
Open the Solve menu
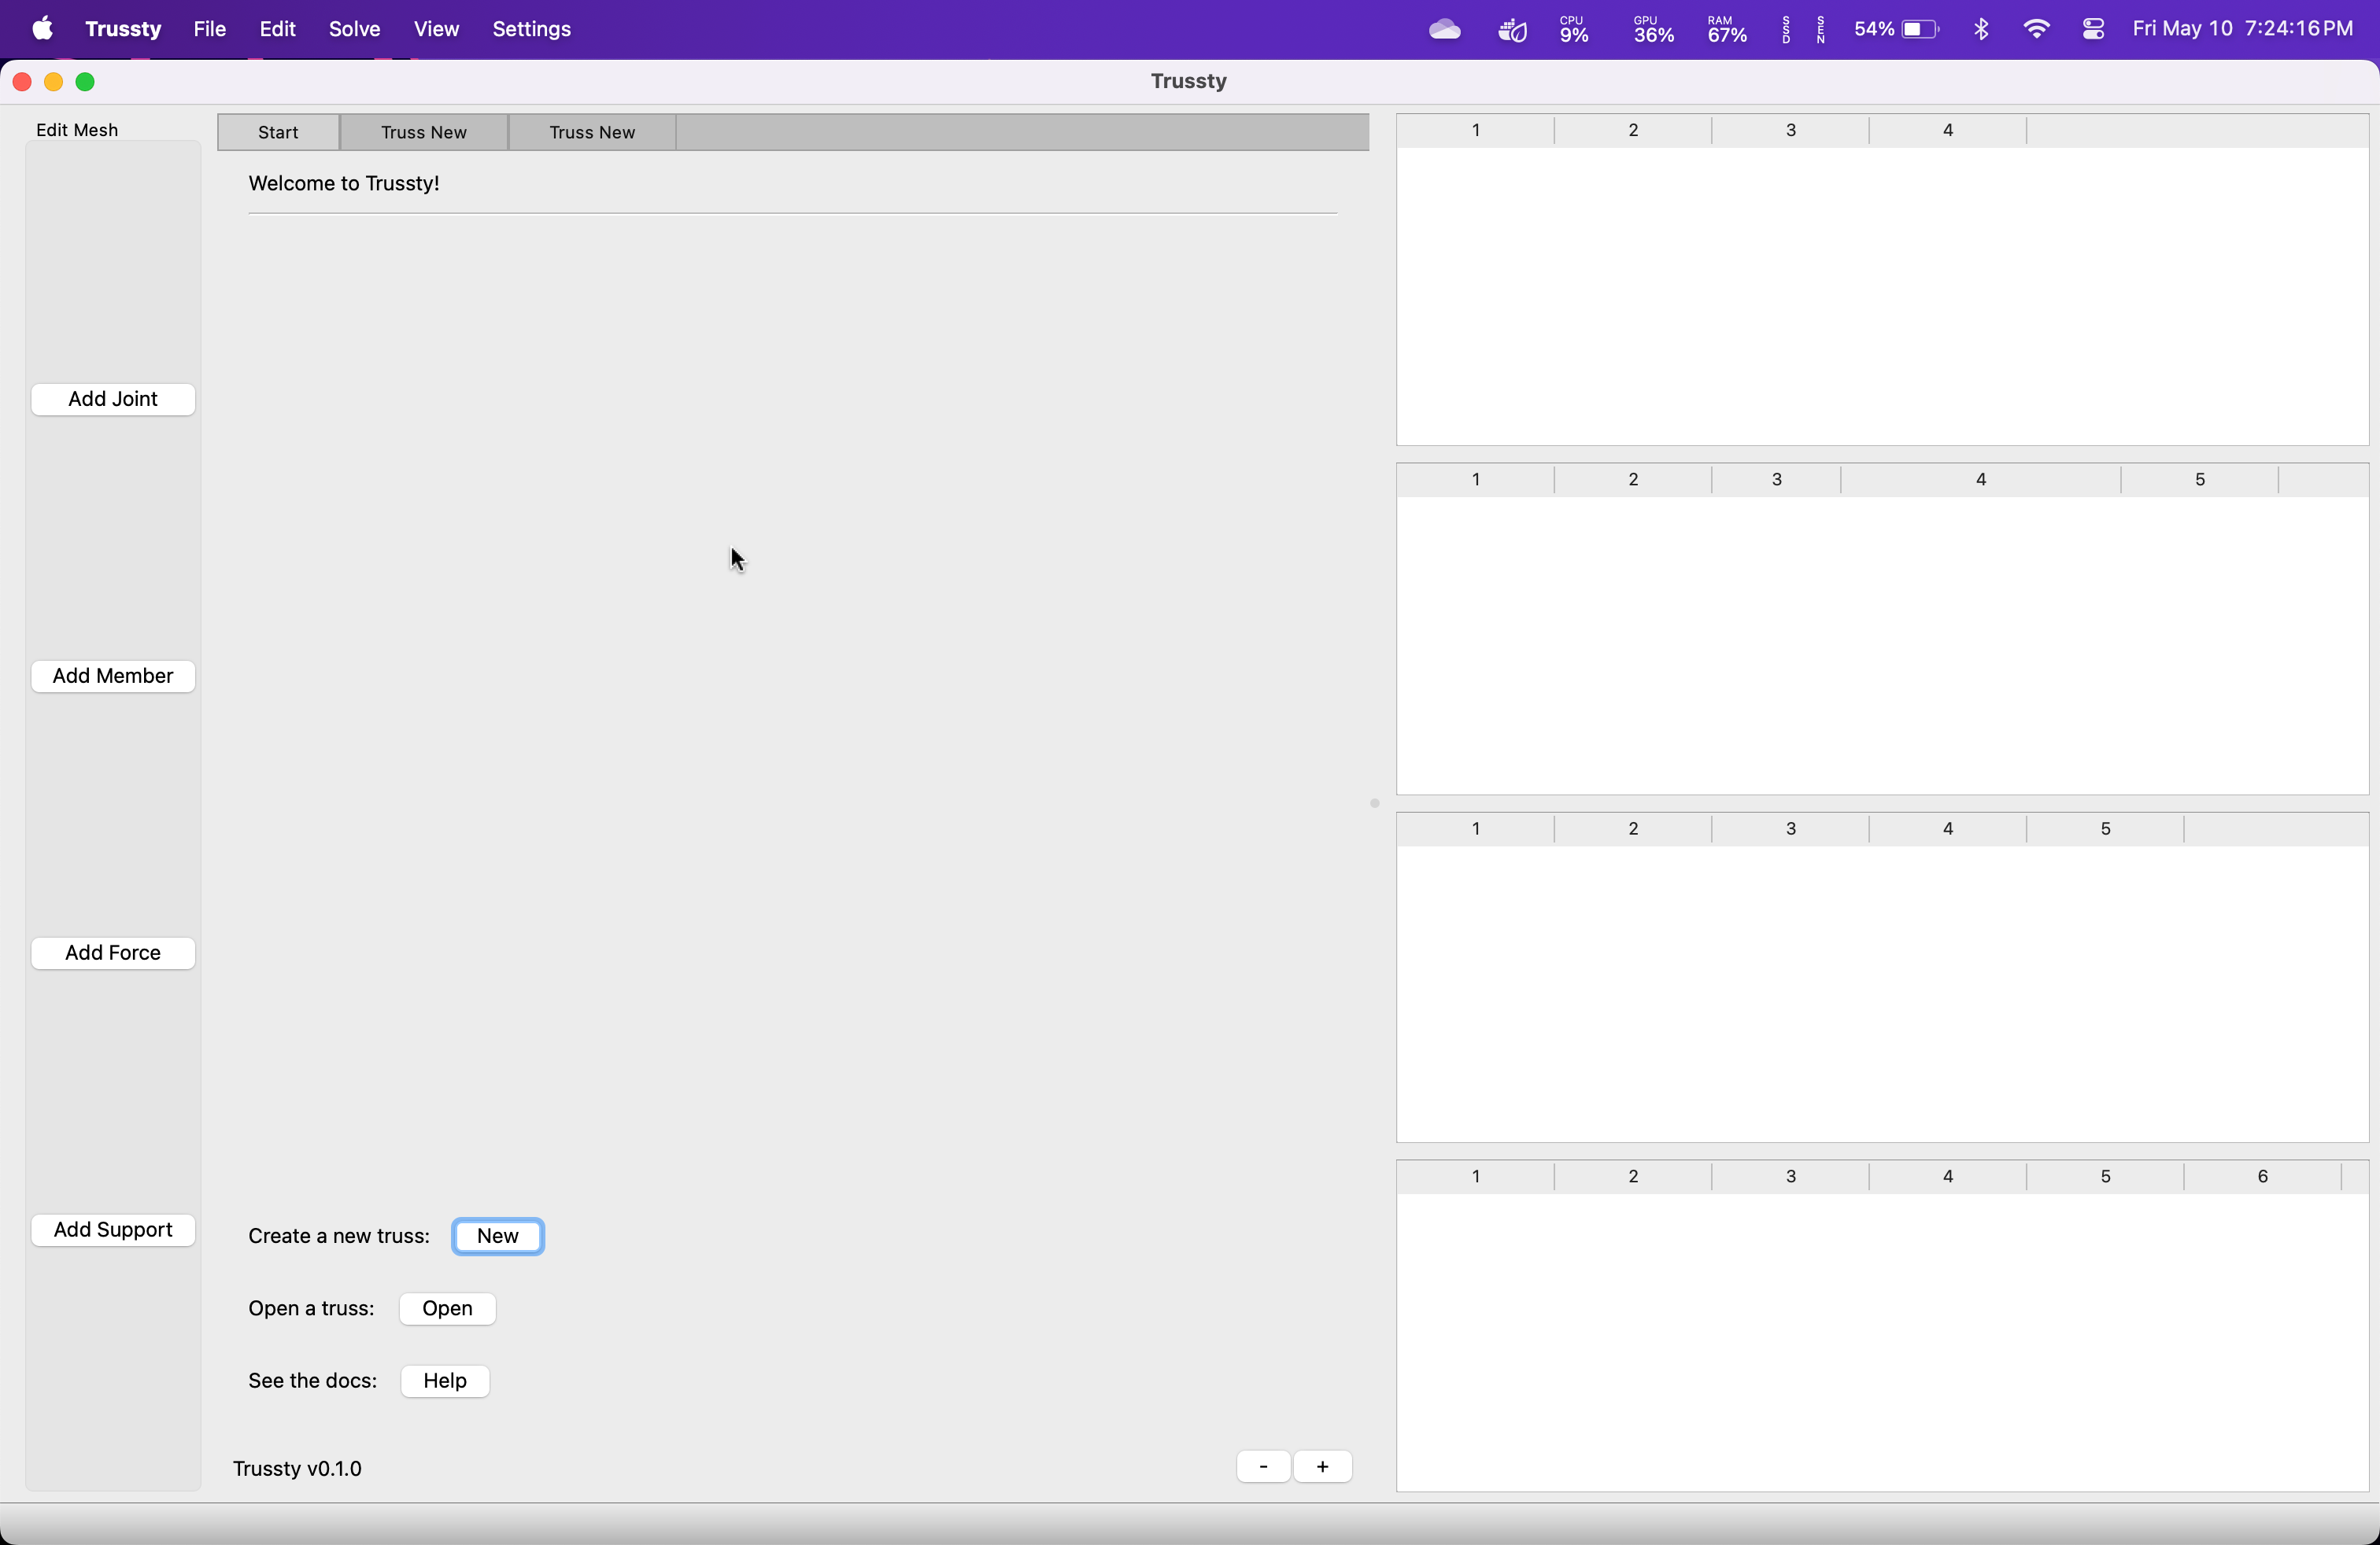click(x=354, y=29)
